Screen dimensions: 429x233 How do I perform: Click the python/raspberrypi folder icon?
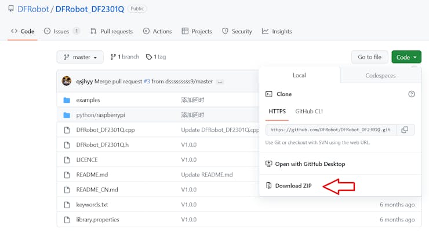coord(67,115)
